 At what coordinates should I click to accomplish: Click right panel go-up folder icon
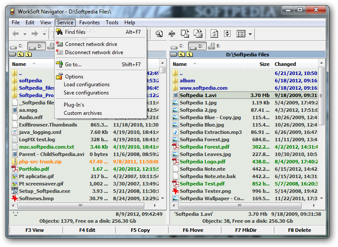coord(182,54)
